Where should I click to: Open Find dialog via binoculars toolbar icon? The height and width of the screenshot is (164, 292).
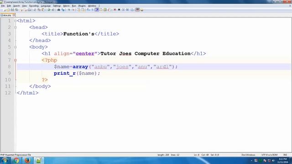click(58, 10)
